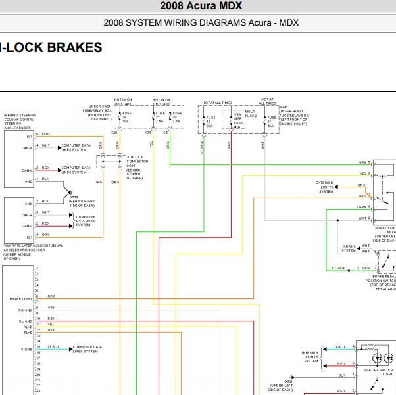Click the 'HORNS SYSTEM' label
The image size is (396, 395).
(x=349, y=248)
